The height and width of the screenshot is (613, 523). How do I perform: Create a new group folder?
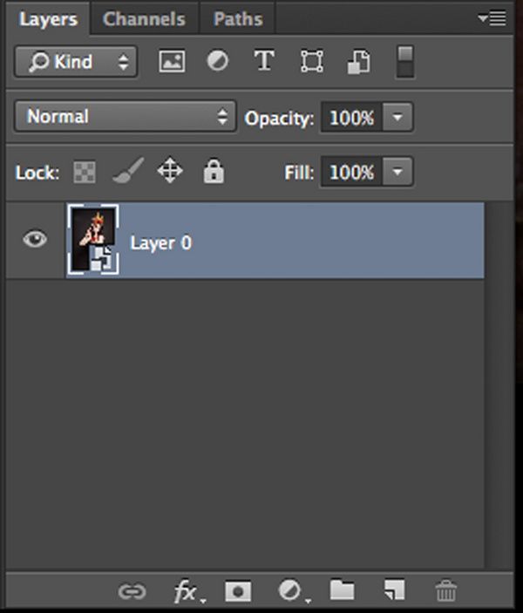[342, 592]
